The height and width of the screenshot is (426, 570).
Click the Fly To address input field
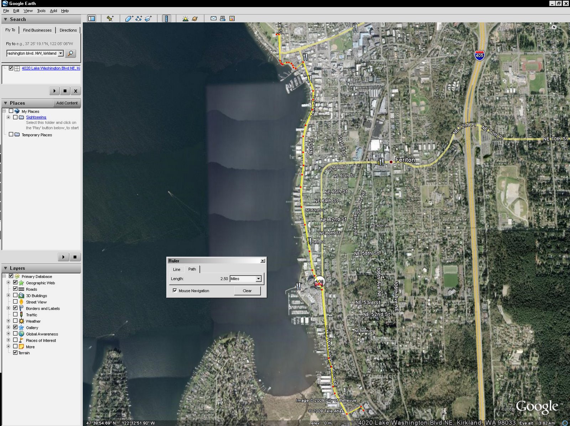[x=32, y=53]
